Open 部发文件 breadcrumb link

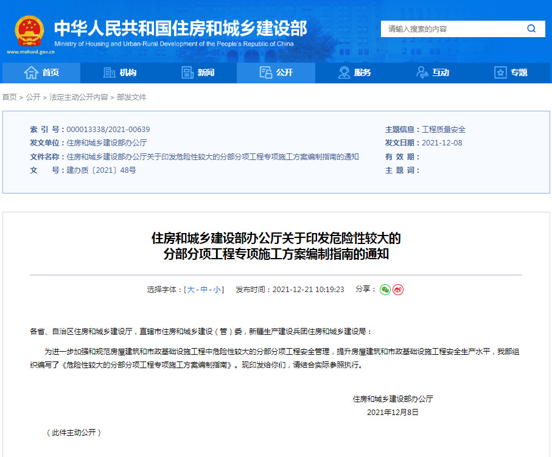(131, 97)
